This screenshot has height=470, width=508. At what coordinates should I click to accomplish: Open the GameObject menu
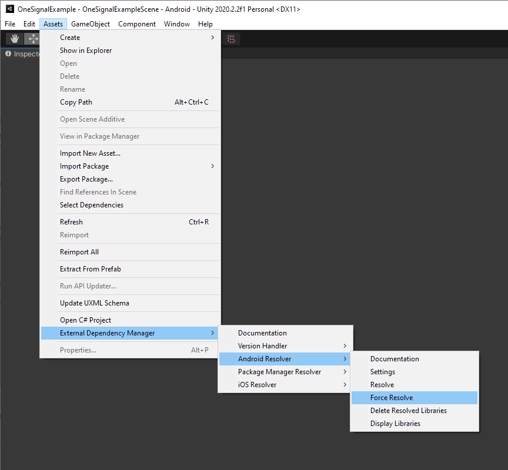click(x=91, y=24)
